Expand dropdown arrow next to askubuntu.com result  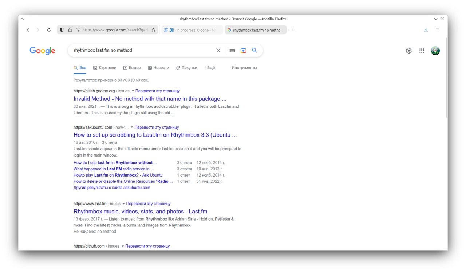click(132, 127)
